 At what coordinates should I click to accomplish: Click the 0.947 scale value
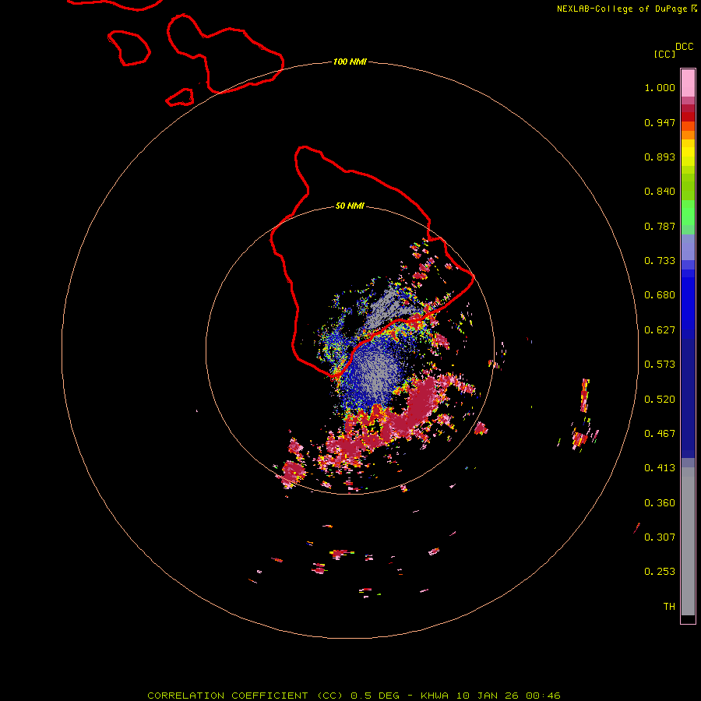click(x=660, y=122)
